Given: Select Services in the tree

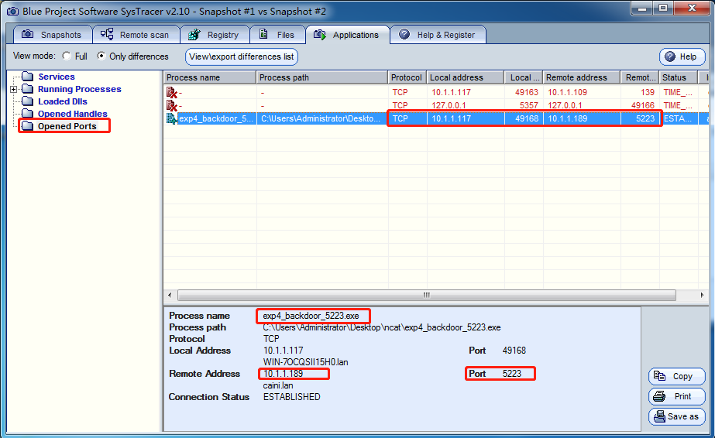Looking at the screenshot, I should point(57,77).
